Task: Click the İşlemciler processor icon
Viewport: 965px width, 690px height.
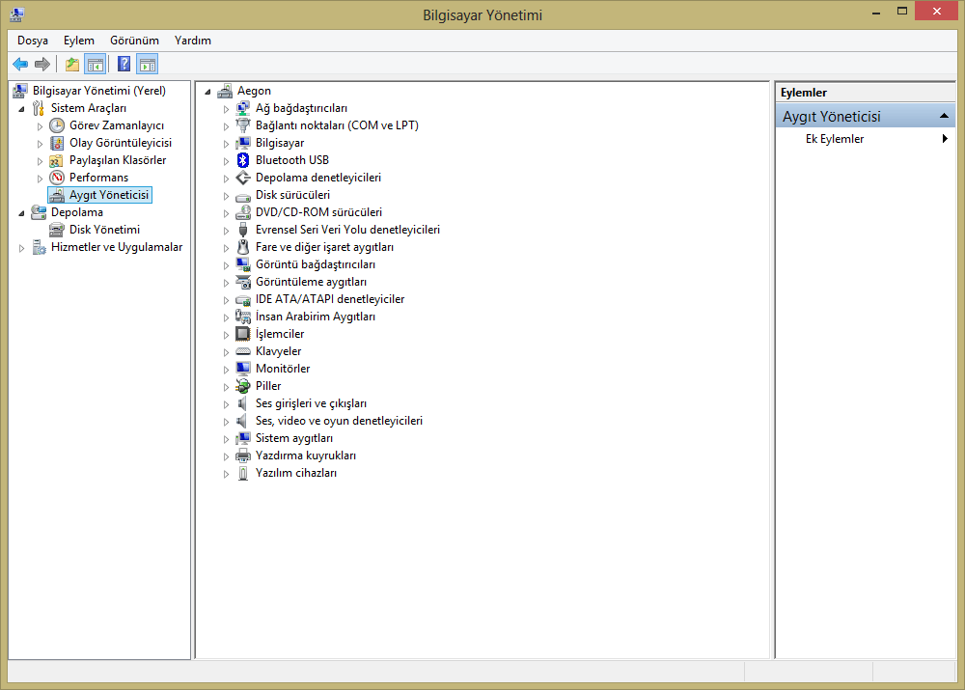Action: pyautogui.click(x=243, y=334)
